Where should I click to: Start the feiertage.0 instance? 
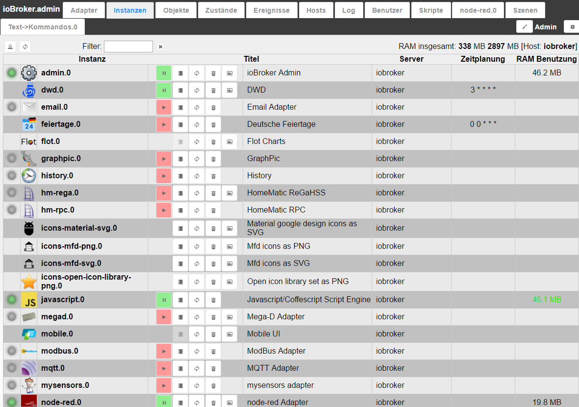pyautogui.click(x=164, y=125)
